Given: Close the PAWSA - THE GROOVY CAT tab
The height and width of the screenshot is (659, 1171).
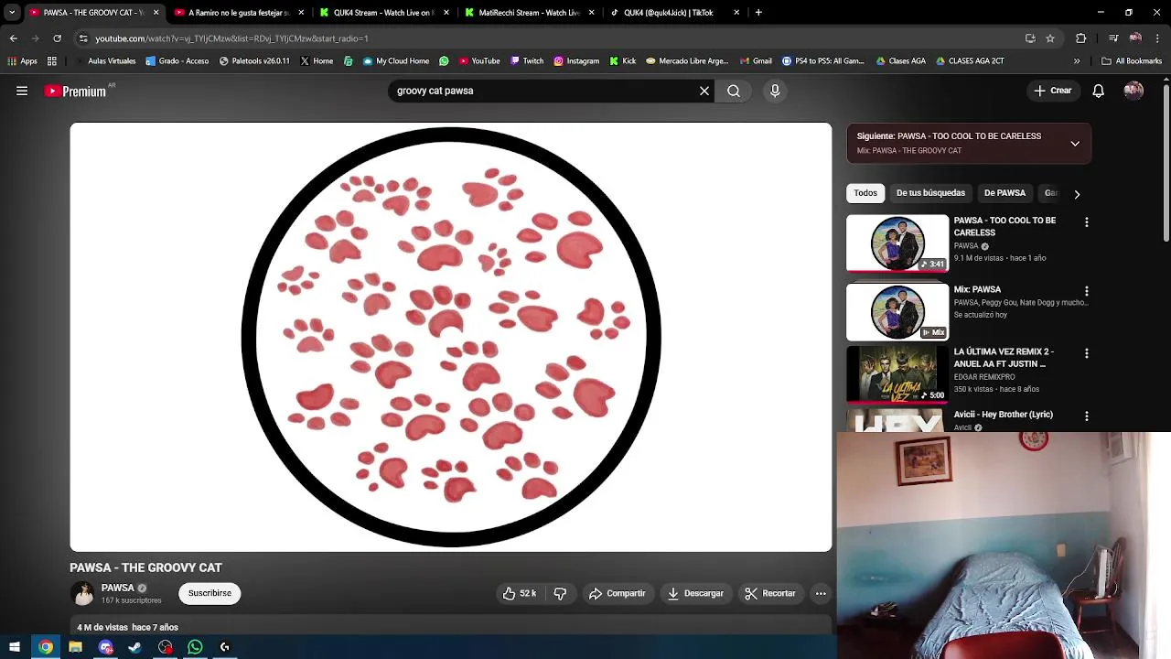Looking at the screenshot, I should click(x=156, y=13).
